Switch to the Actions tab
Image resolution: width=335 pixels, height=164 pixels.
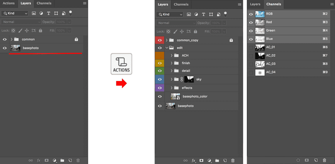click(x=8, y=3)
